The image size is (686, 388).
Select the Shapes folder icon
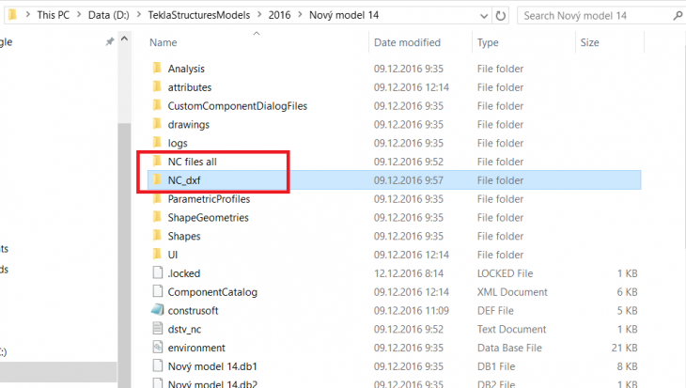(x=158, y=236)
